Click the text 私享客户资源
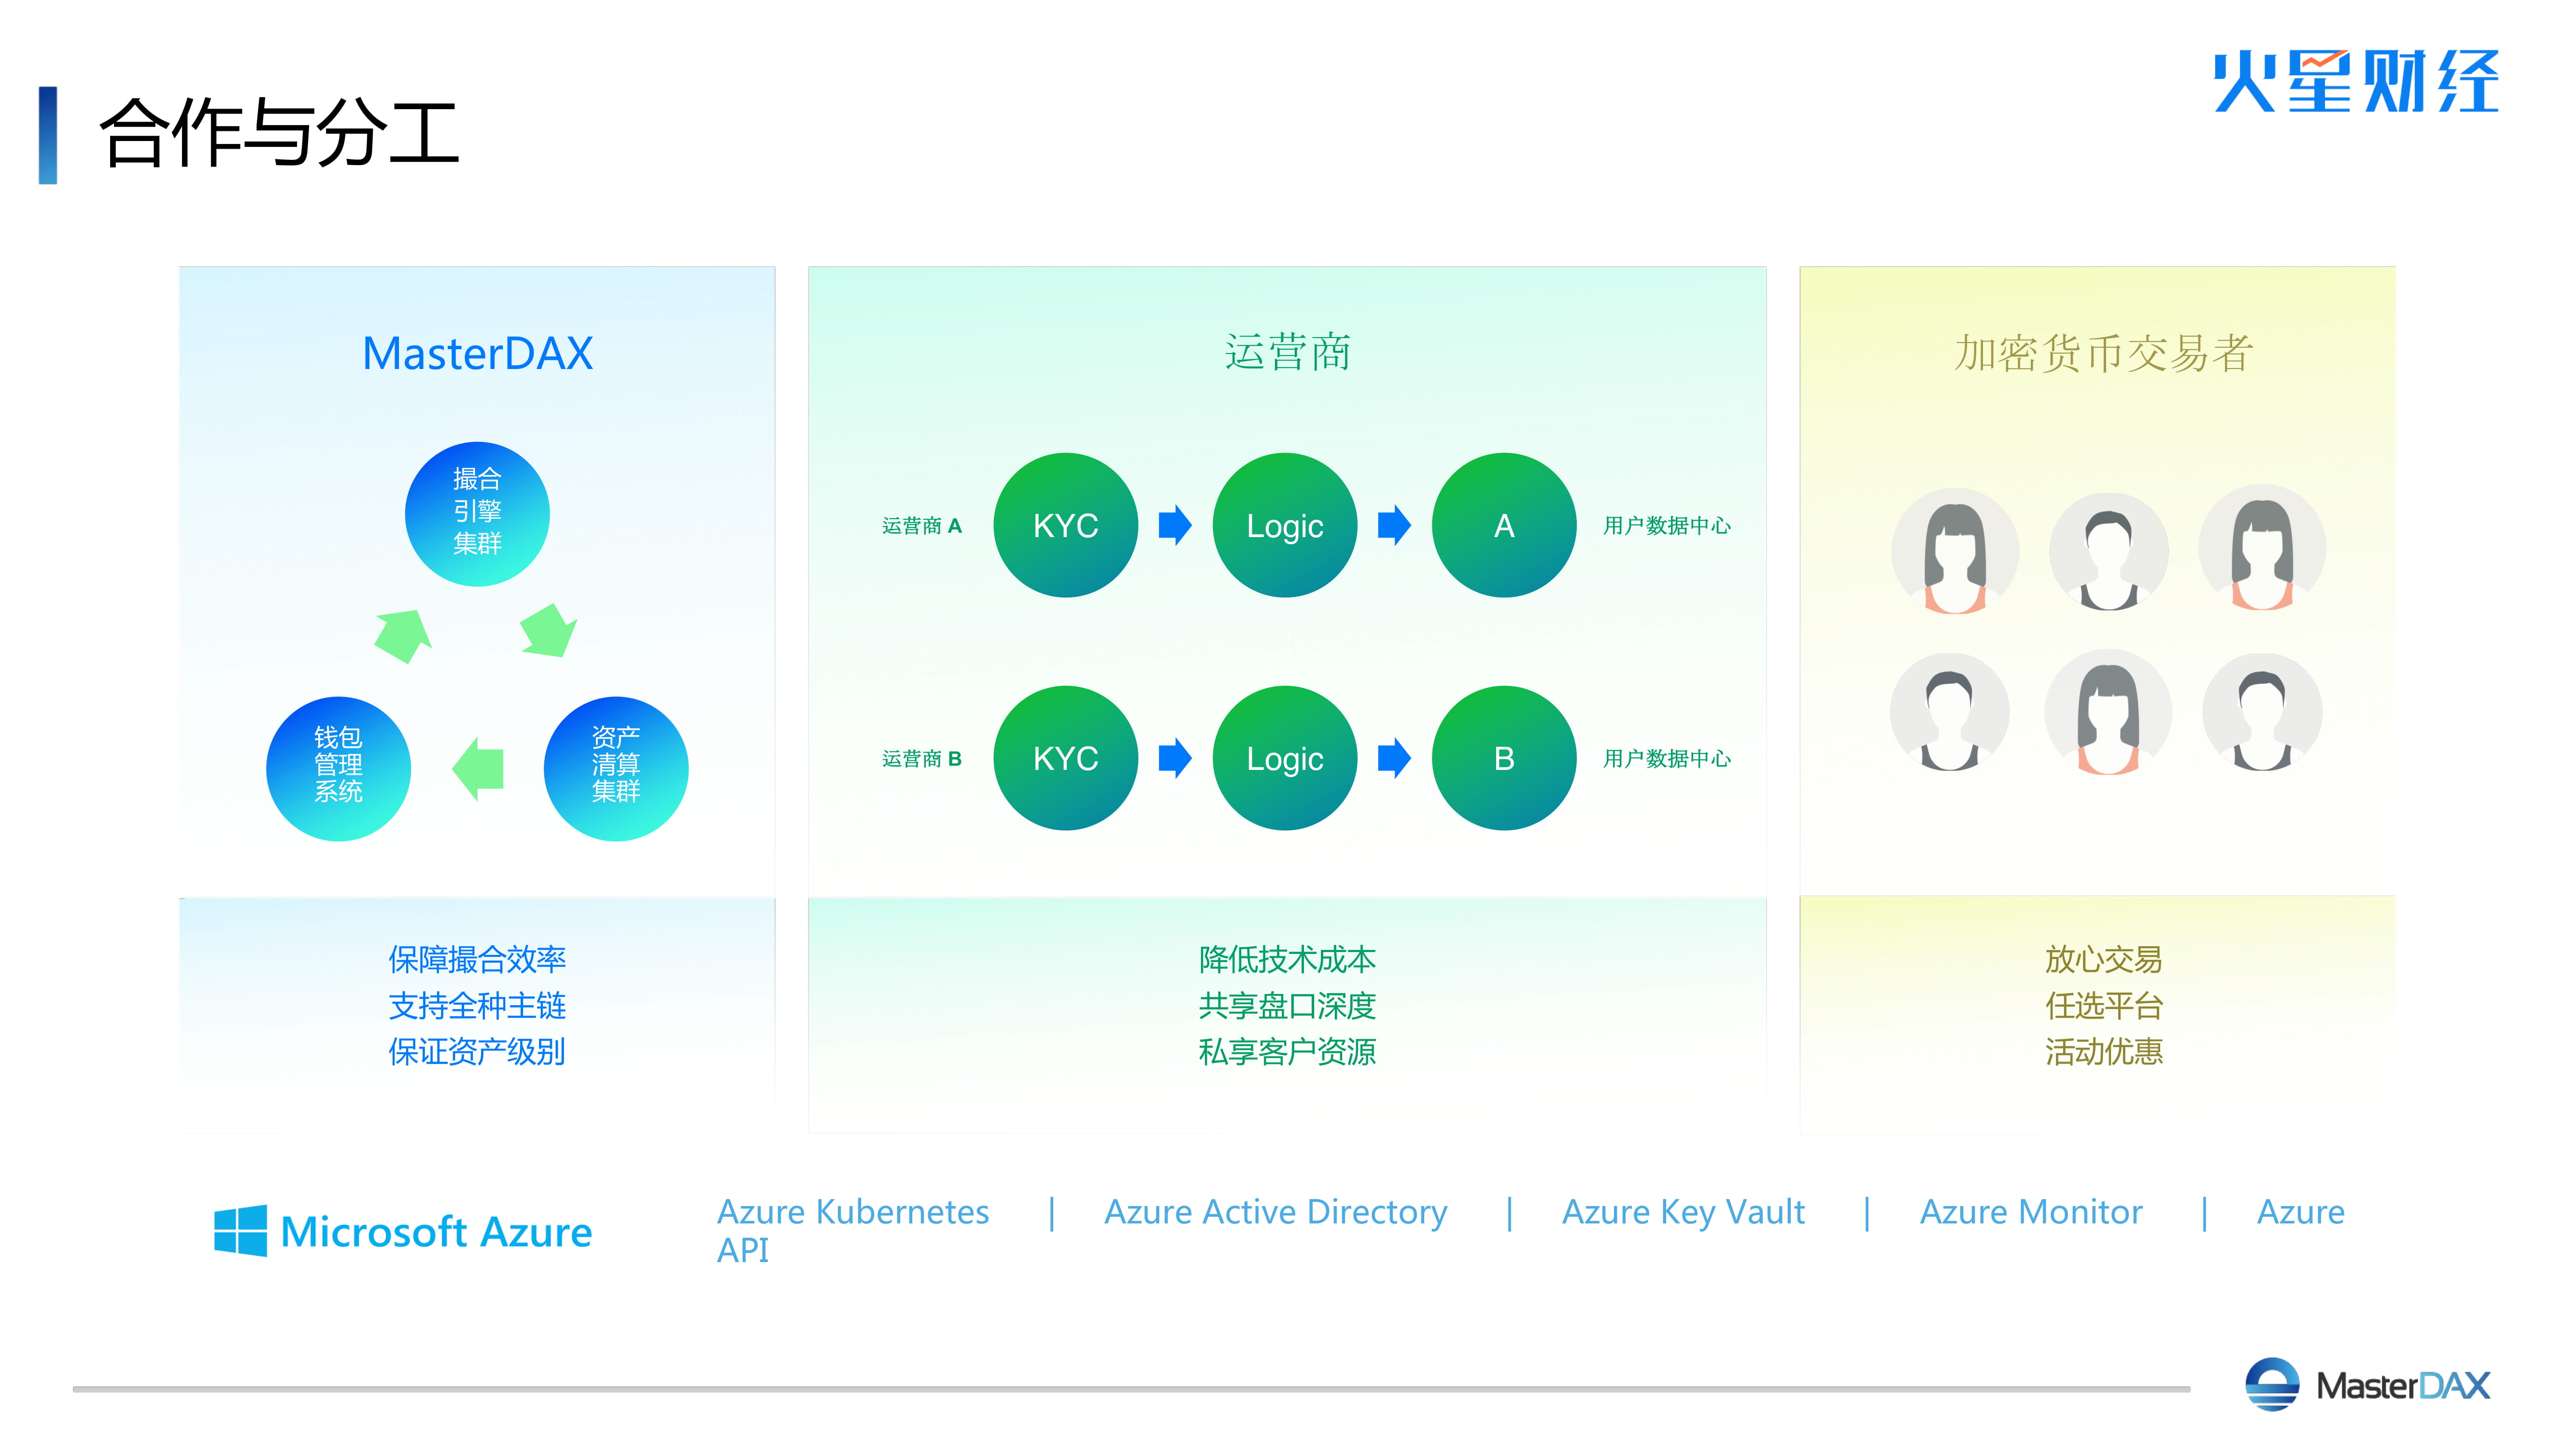Image resolution: width=2576 pixels, height=1449 pixels. click(x=1287, y=1051)
